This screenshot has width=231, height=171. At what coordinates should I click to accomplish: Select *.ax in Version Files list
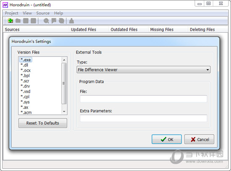tap(24, 107)
